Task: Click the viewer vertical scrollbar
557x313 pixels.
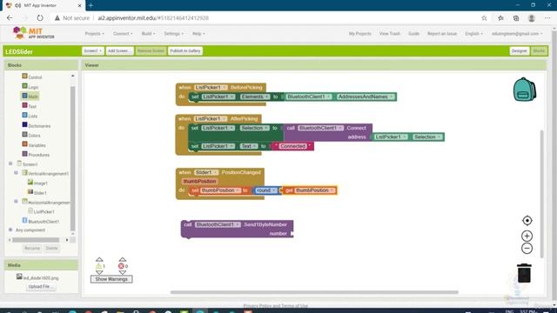Action: click(x=541, y=194)
